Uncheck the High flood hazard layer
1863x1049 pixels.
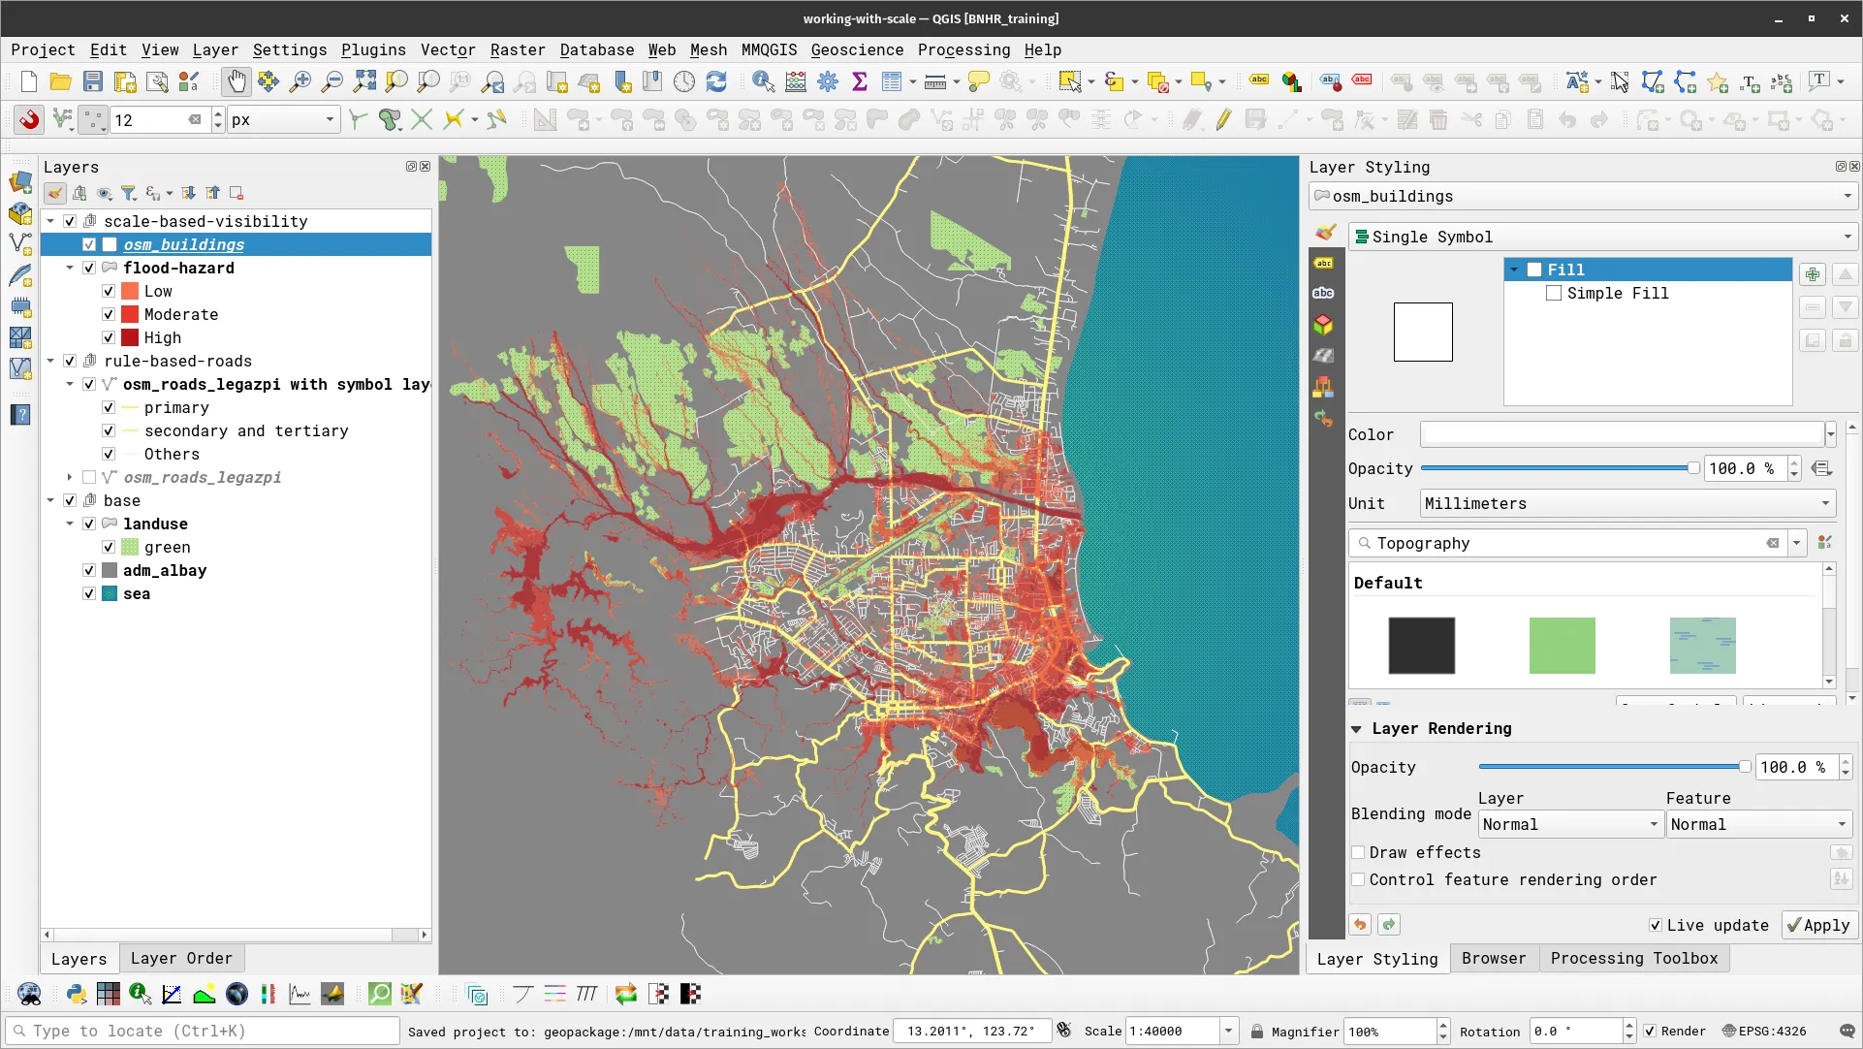[x=109, y=337]
